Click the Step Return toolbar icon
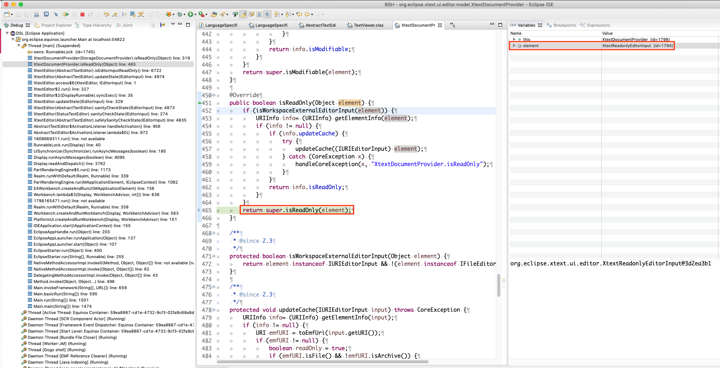This screenshot has height=368, width=720. coord(115,15)
